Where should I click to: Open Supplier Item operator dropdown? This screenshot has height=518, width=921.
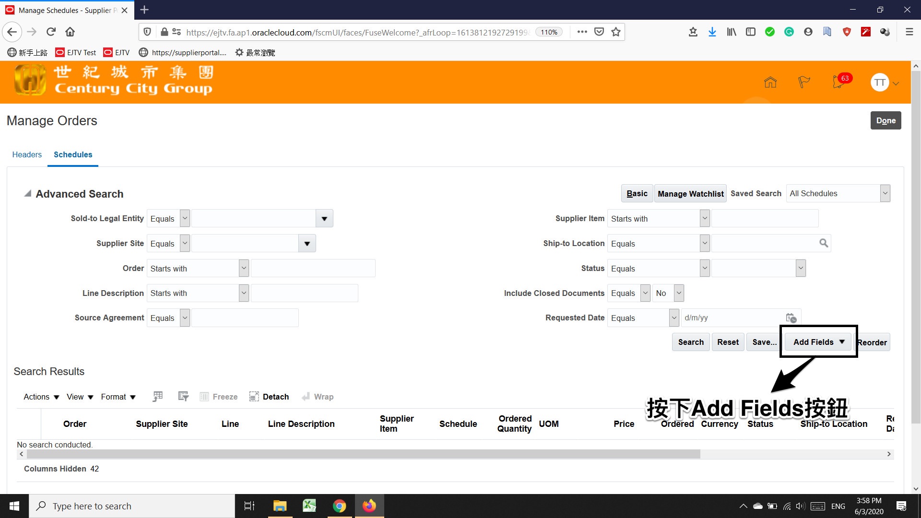(x=705, y=218)
